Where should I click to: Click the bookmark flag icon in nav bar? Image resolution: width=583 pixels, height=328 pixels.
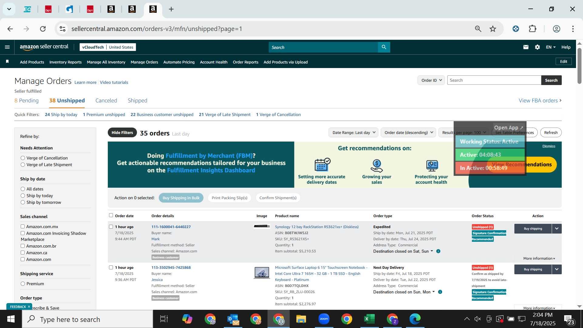(x=7, y=62)
